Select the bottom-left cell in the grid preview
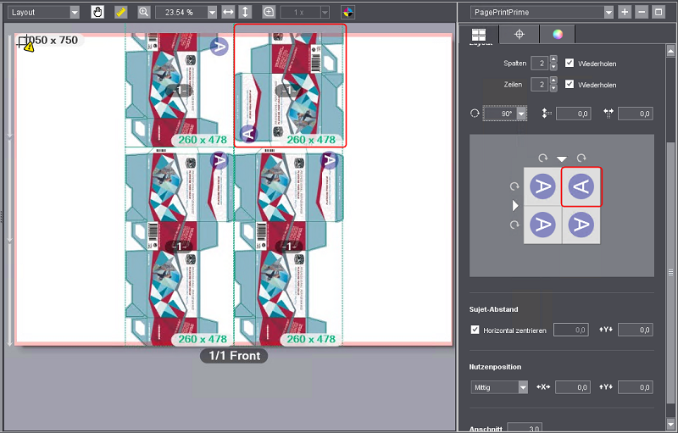This screenshot has width=678, height=433. click(x=542, y=225)
